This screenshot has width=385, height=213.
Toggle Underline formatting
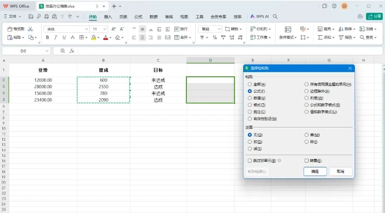tap(64, 38)
